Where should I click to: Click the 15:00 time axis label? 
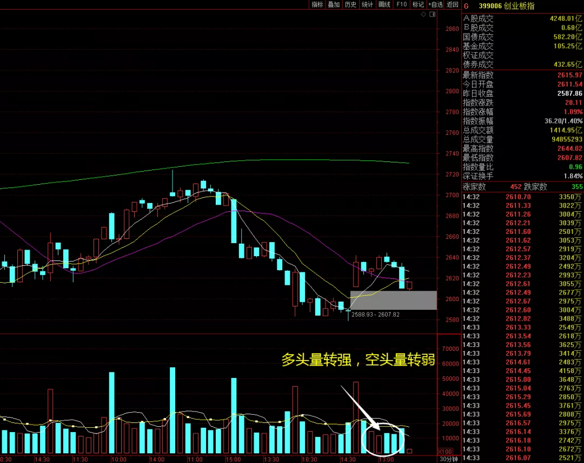[233, 459]
